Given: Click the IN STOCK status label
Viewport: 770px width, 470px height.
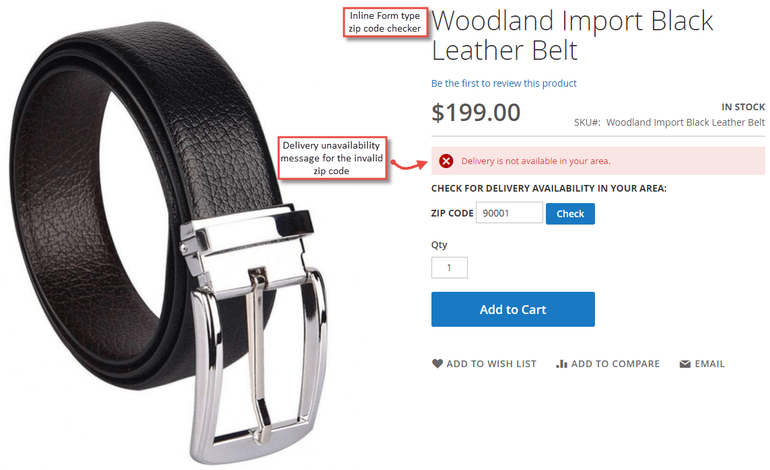Looking at the screenshot, I should (743, 107).
